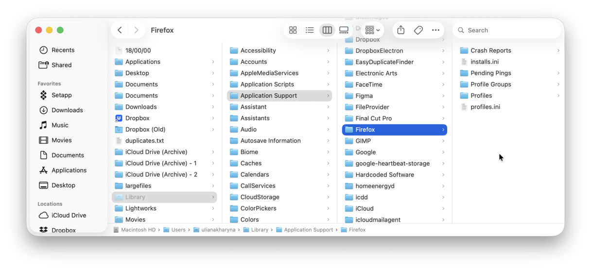Screen dimensions: 591x271
Task: Select the Electronic Arts folder
Action: coord(395,73)
